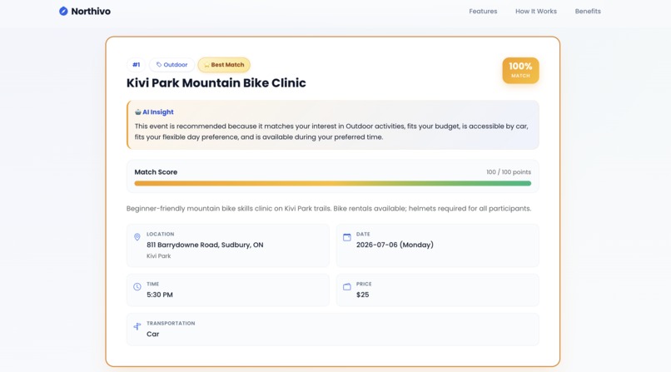Click the AI Insight robot icon
The width and height of the screenshot is (671, 372).
(x=138, y=112)
